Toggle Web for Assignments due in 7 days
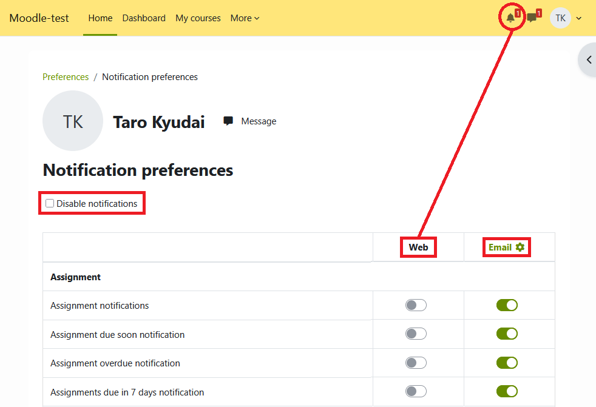The height and width of the screenshot is (407, 596). coord(416,392)
